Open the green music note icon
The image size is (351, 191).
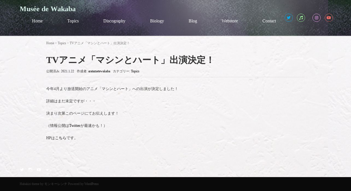301,18
